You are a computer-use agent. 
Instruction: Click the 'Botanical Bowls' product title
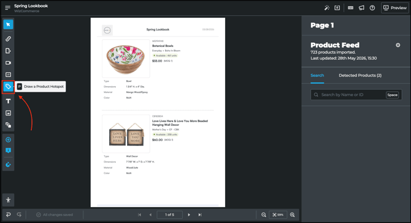click(163, 46)
